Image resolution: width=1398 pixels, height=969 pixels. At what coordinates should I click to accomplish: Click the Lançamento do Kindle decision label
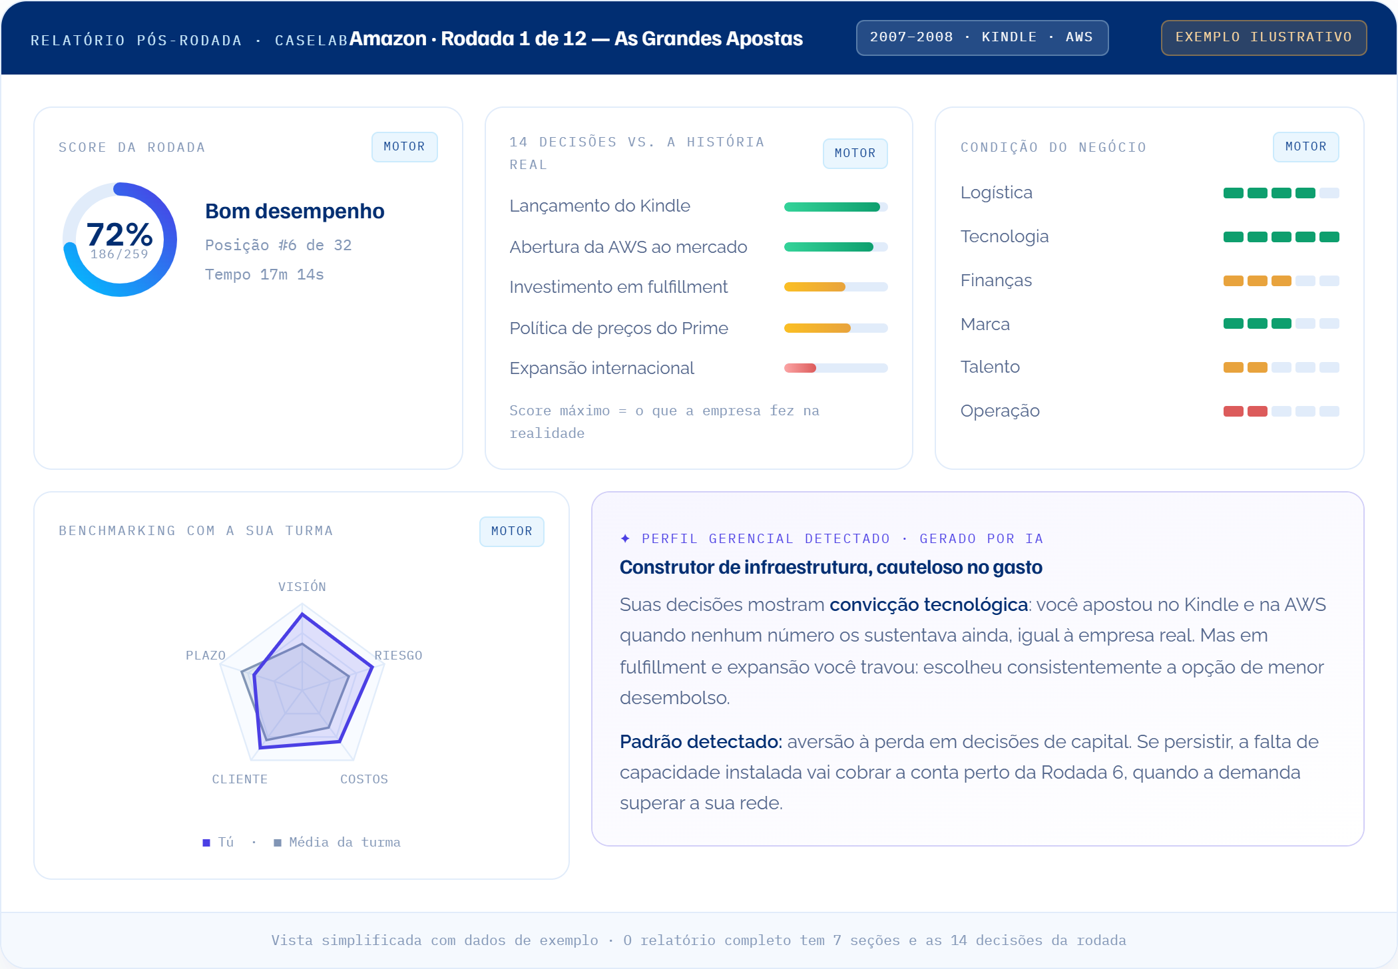(600, 206)
